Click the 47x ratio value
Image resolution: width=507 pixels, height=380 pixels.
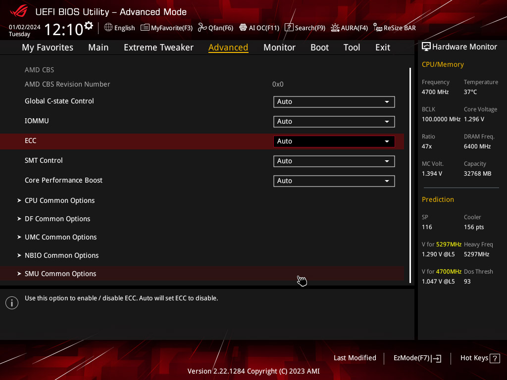[426, 146]
